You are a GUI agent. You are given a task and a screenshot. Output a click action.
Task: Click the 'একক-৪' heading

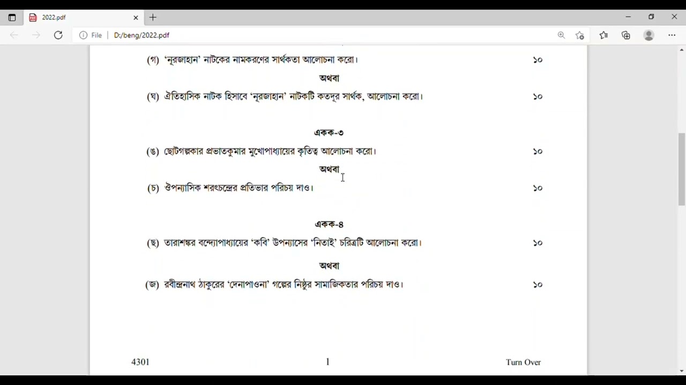(329, 224)
